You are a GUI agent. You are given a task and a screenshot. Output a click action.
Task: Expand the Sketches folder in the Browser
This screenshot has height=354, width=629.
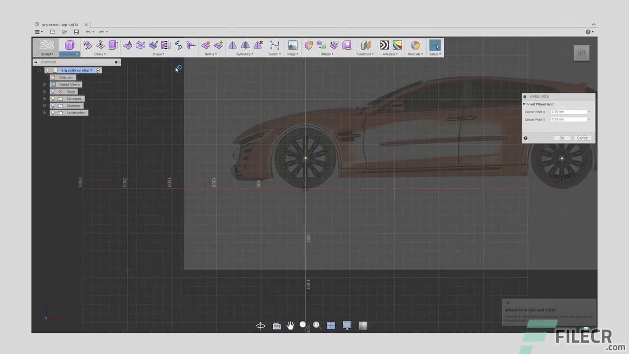coord(44,106)
